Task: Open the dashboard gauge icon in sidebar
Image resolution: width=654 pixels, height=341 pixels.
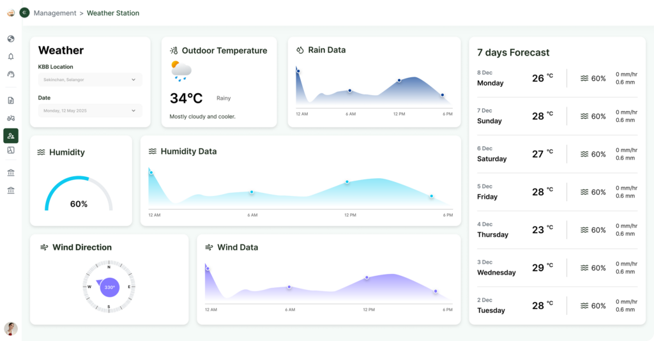Action: (11, 74)
